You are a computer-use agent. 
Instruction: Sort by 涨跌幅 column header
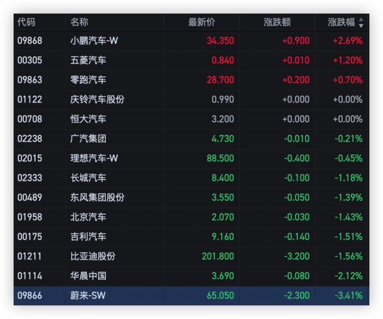pyautogui.click(x=341, y=23)
